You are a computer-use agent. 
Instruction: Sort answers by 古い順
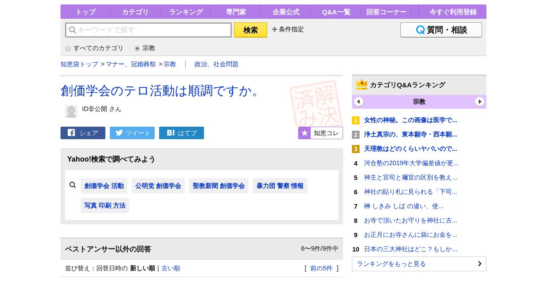pos(171,269)
